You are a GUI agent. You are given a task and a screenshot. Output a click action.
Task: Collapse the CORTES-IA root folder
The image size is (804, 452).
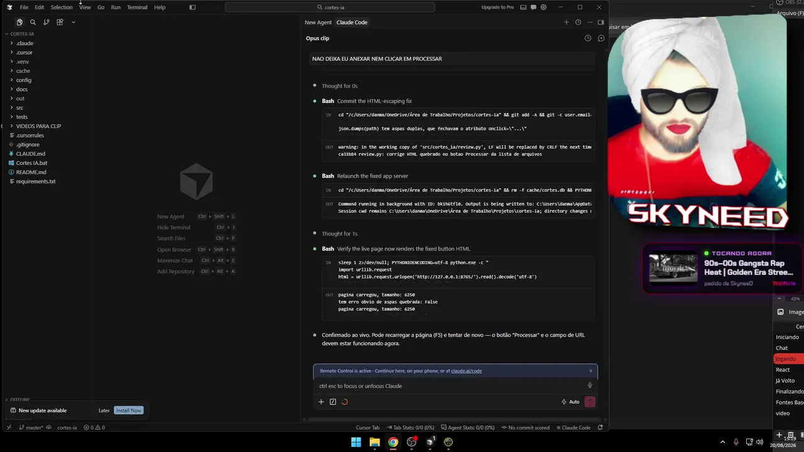[47, 34]
